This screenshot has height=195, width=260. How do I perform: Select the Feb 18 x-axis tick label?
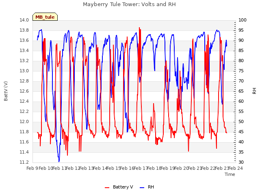tap(154, 168)
